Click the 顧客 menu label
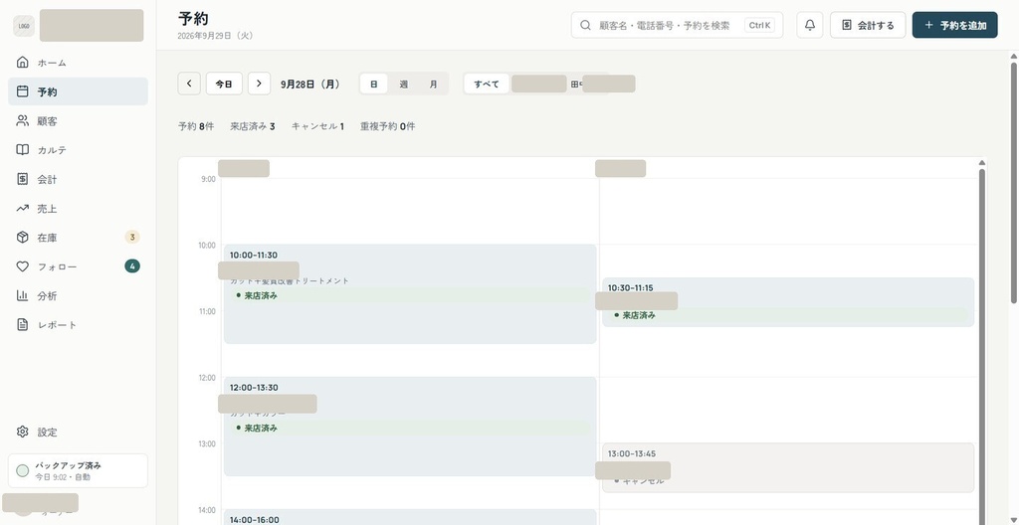Screen dimensions: 1019x525 click(x=47, y=121)
